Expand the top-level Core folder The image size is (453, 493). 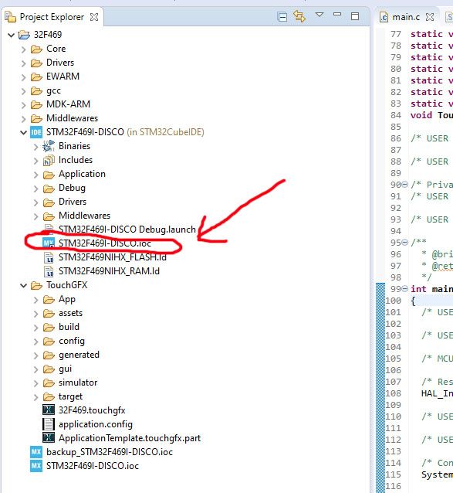tap(23, 49)
